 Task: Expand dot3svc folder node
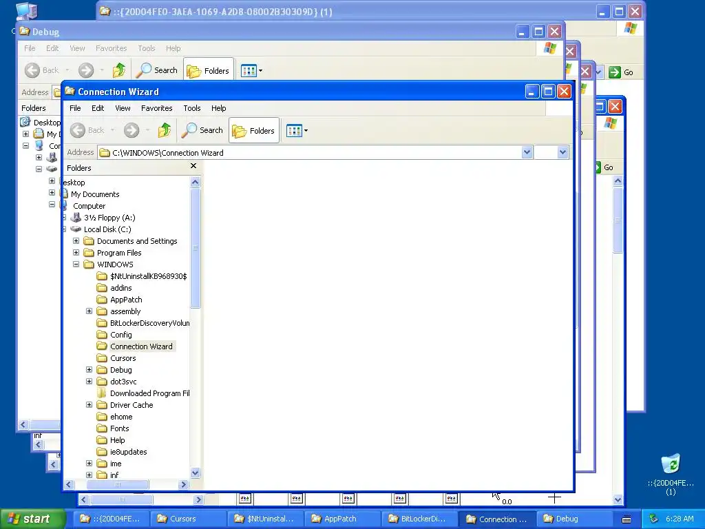[x=89, y=381]
